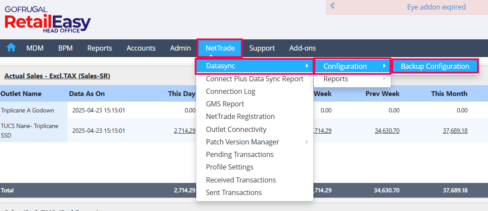The height and width of the screenshot is (211, 488).
Task: Click the GoFrugal RetailEasy logo
Action: pyautogui.click(x=48, y=20)
